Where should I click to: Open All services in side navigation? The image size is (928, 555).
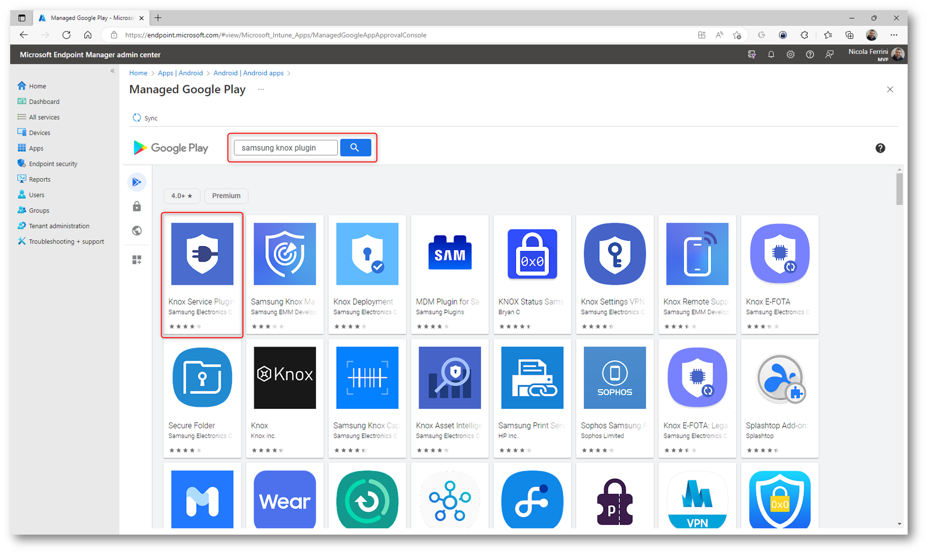click(39, 117)
